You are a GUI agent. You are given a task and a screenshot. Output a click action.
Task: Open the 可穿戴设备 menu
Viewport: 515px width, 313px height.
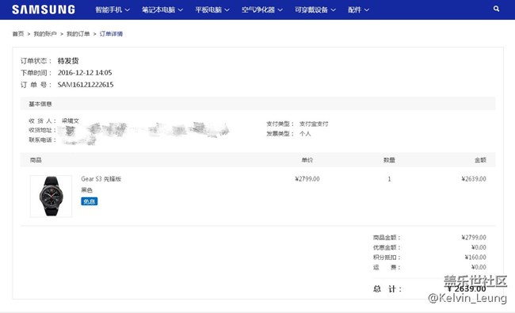coord(315,10)
